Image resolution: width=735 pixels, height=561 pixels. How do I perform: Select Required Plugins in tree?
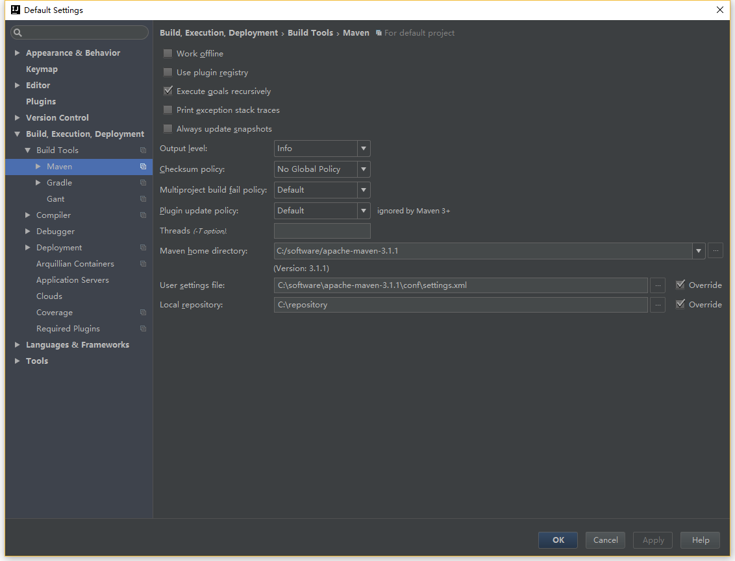pos(68,329)
